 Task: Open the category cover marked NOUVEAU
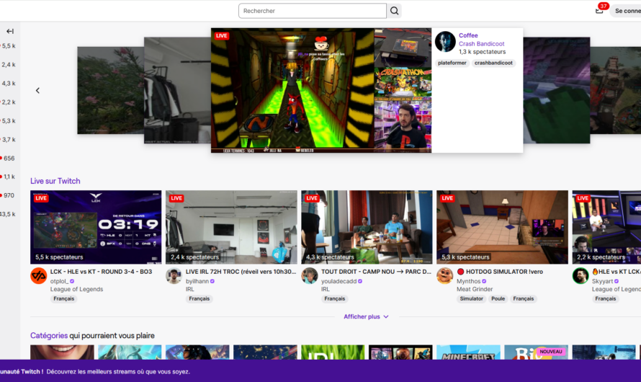(536, 352)
